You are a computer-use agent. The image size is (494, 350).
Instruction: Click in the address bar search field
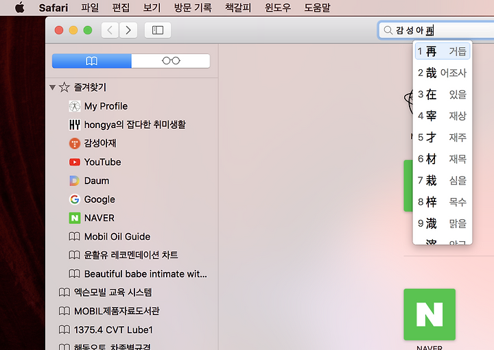pyautogui.click(x=436, y=30)
